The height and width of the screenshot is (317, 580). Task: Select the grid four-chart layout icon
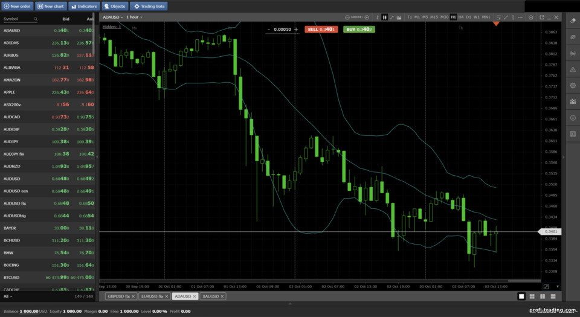click(532, 296)
